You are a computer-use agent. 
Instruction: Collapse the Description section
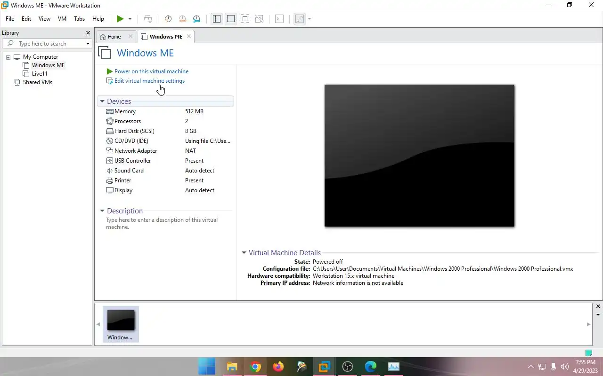(x=102, y=211)
